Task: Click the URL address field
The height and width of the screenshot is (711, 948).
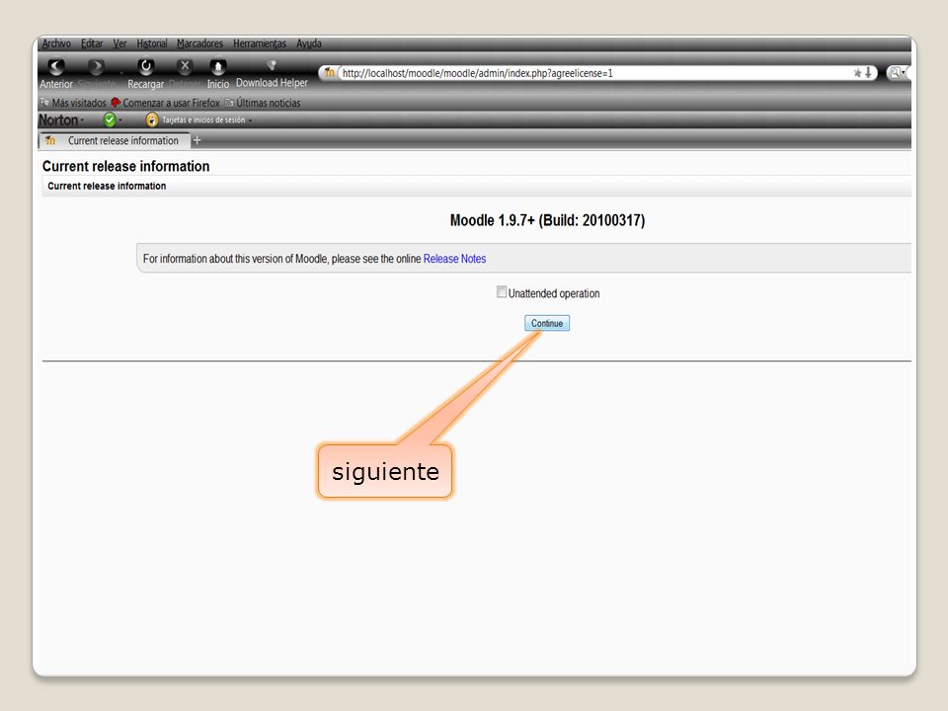Action: [595, 73]
